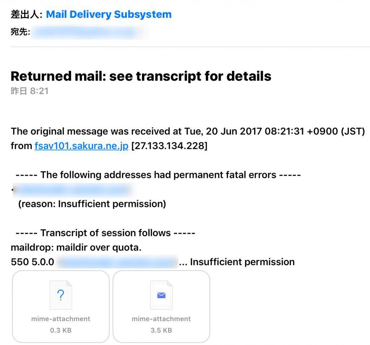The width and height of the screenshot is (370, 345).
Task: Click the reason Insufficient permission line
Action: 92,204
